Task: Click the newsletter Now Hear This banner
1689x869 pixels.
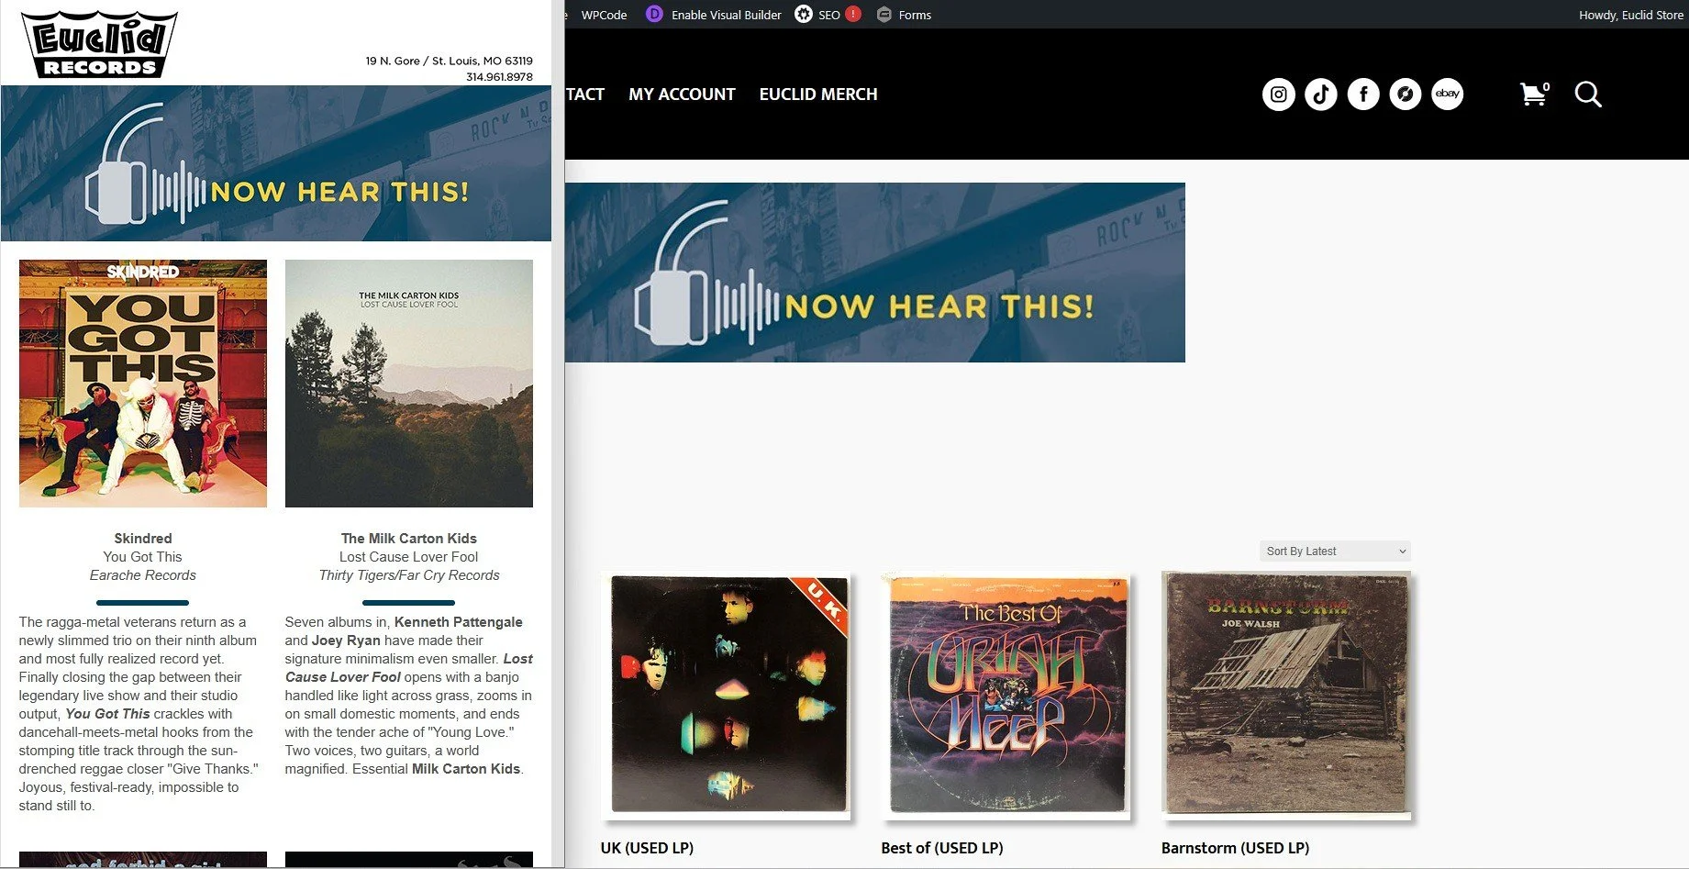Action: pyautogui.click(x=276, y=163)
